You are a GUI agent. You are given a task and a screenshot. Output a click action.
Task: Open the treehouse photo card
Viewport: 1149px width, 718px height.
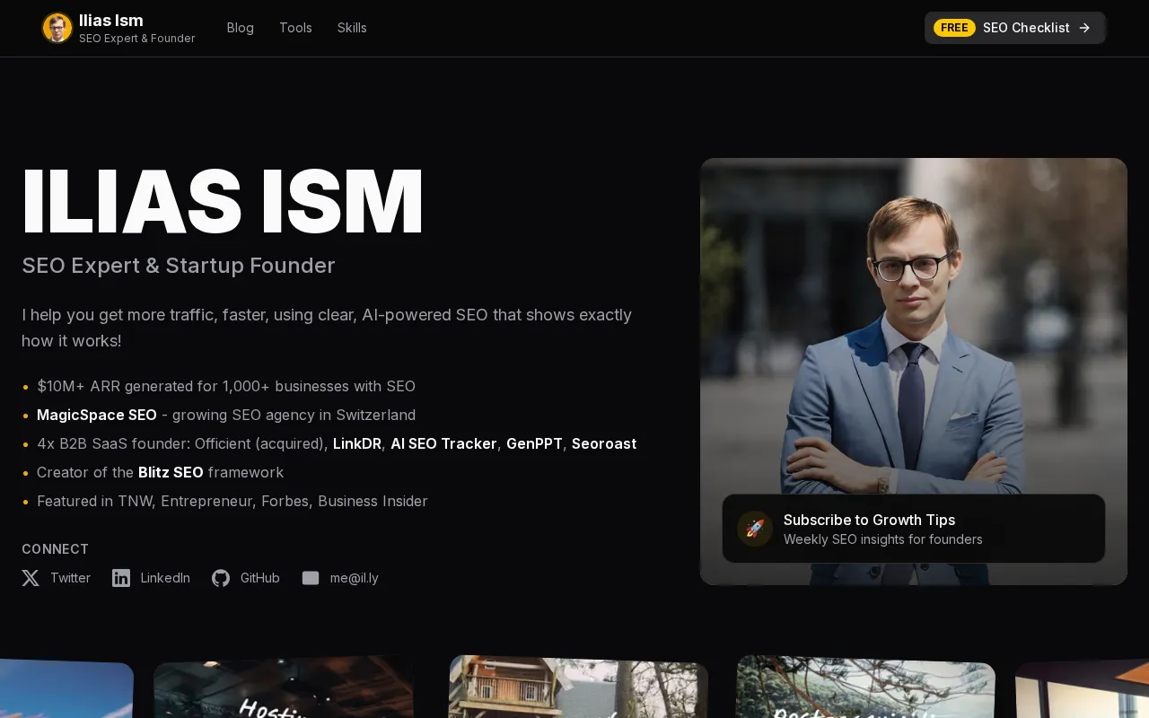click(x=578, y=687)
